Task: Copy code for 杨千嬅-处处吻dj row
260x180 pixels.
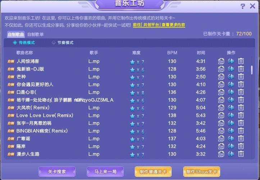Action: point(221,100)
